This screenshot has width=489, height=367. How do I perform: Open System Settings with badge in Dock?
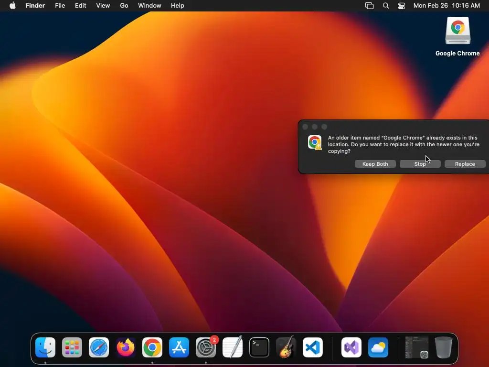tap(206, 347)
